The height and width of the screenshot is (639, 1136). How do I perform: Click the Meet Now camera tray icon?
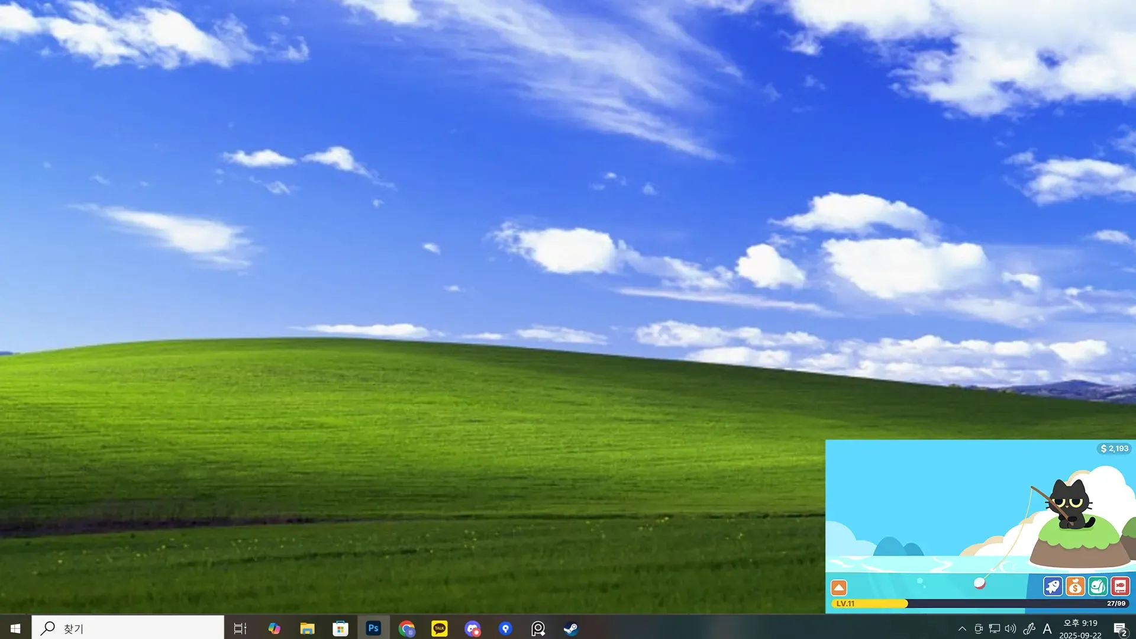pos(978,628)
